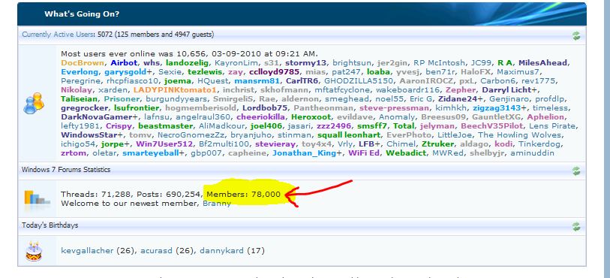The width and height of the screenshot is (610, 278).
Task: Click the forum statistics bar chart icon
Action: pos(36,198)
